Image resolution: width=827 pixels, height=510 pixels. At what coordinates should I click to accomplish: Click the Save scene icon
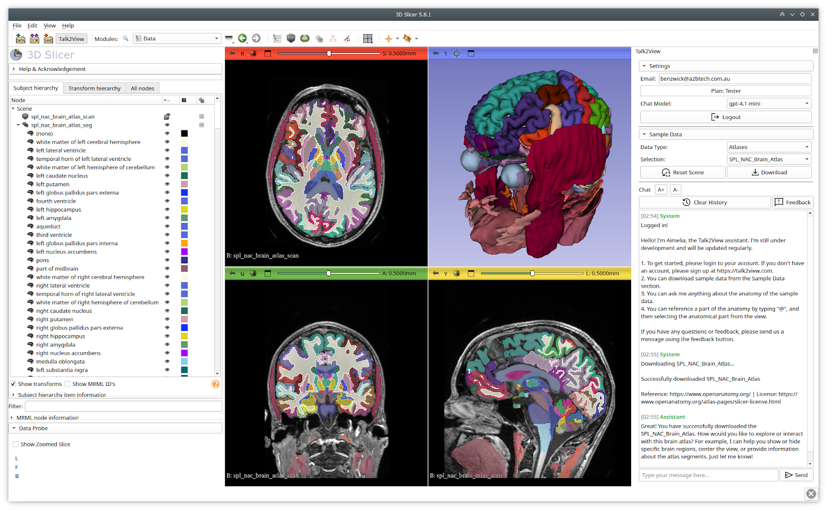click(48, 39)
